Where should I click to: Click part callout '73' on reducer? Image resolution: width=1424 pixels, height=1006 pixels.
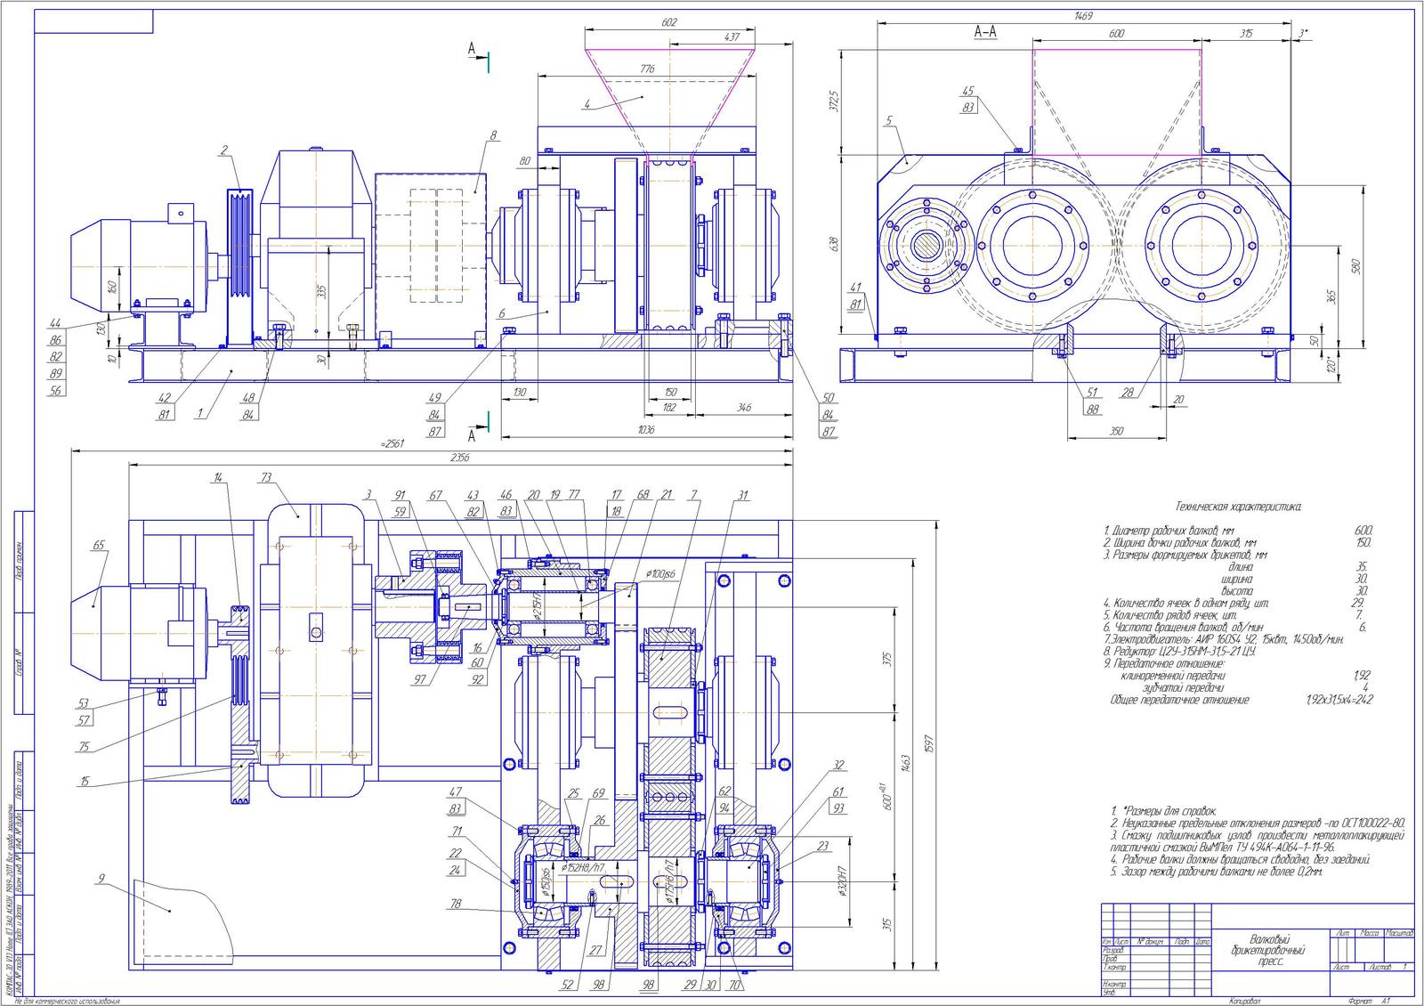pyautogui.click(x=266, y=479)
